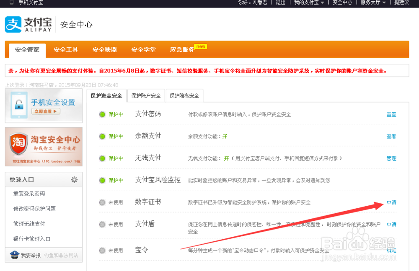Click 申请 link for 支付盾
The width and height of the screenshot is (419, 271).
tap(391, 224)
